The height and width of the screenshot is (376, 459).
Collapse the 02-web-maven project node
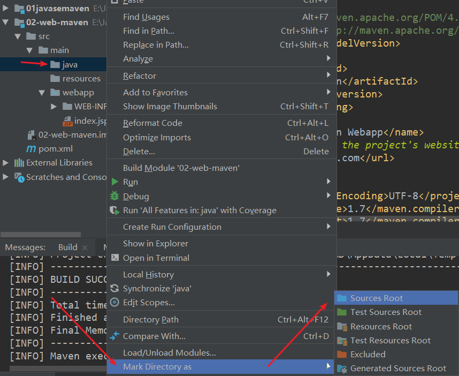coord(5,22)
